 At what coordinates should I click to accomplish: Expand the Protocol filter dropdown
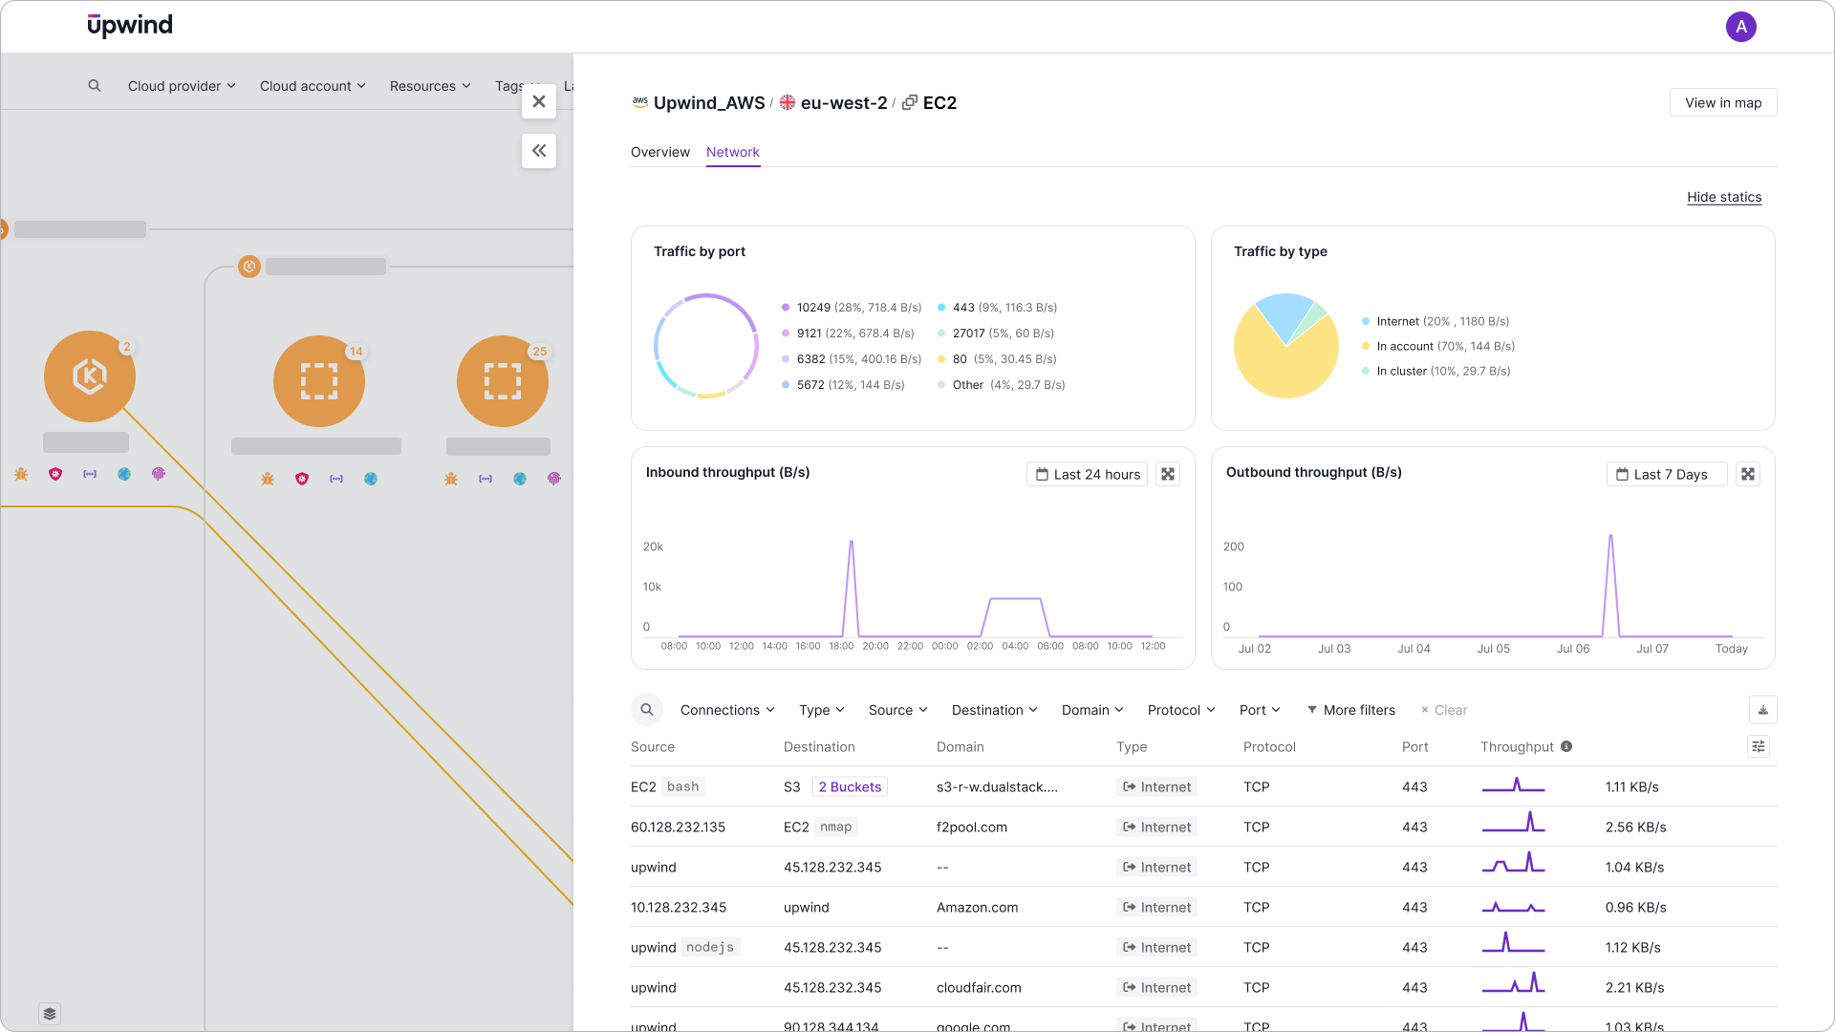1181,710
